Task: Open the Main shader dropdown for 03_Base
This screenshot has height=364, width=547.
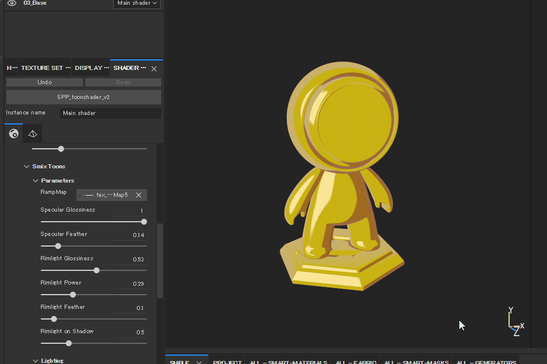Action: [x=137, y=3]
